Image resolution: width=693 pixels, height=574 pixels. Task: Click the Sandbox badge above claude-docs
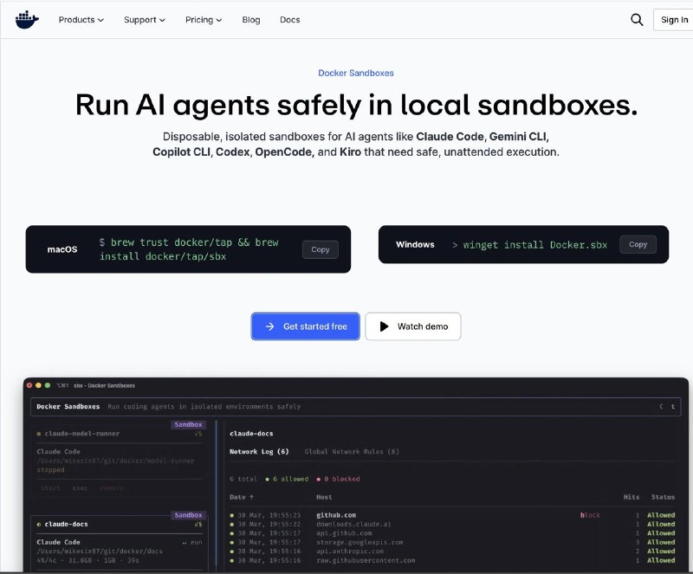coord(188,515)
